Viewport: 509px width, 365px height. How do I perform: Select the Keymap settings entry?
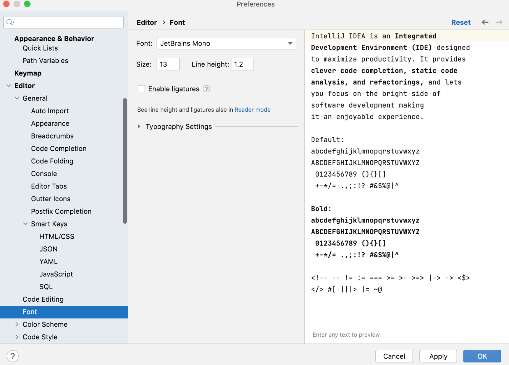pos(28,73)
